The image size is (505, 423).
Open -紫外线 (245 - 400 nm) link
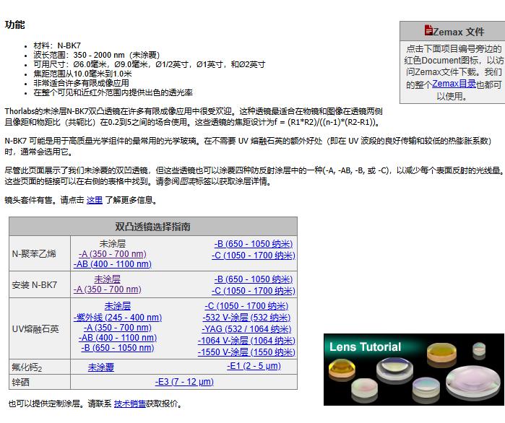[x=118, y=318]
